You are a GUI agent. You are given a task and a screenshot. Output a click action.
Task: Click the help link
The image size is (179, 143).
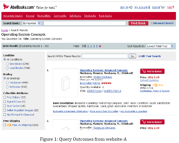coord(170,7)
